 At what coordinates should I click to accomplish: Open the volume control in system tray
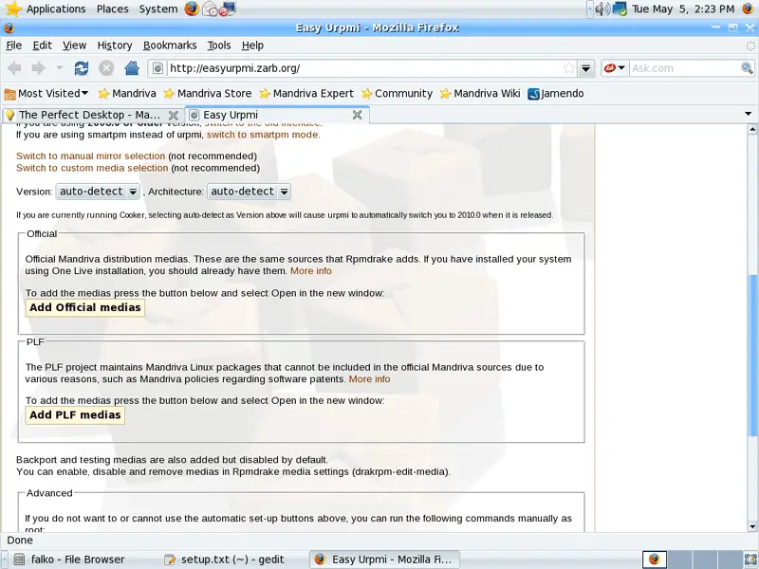coord(603,9)
